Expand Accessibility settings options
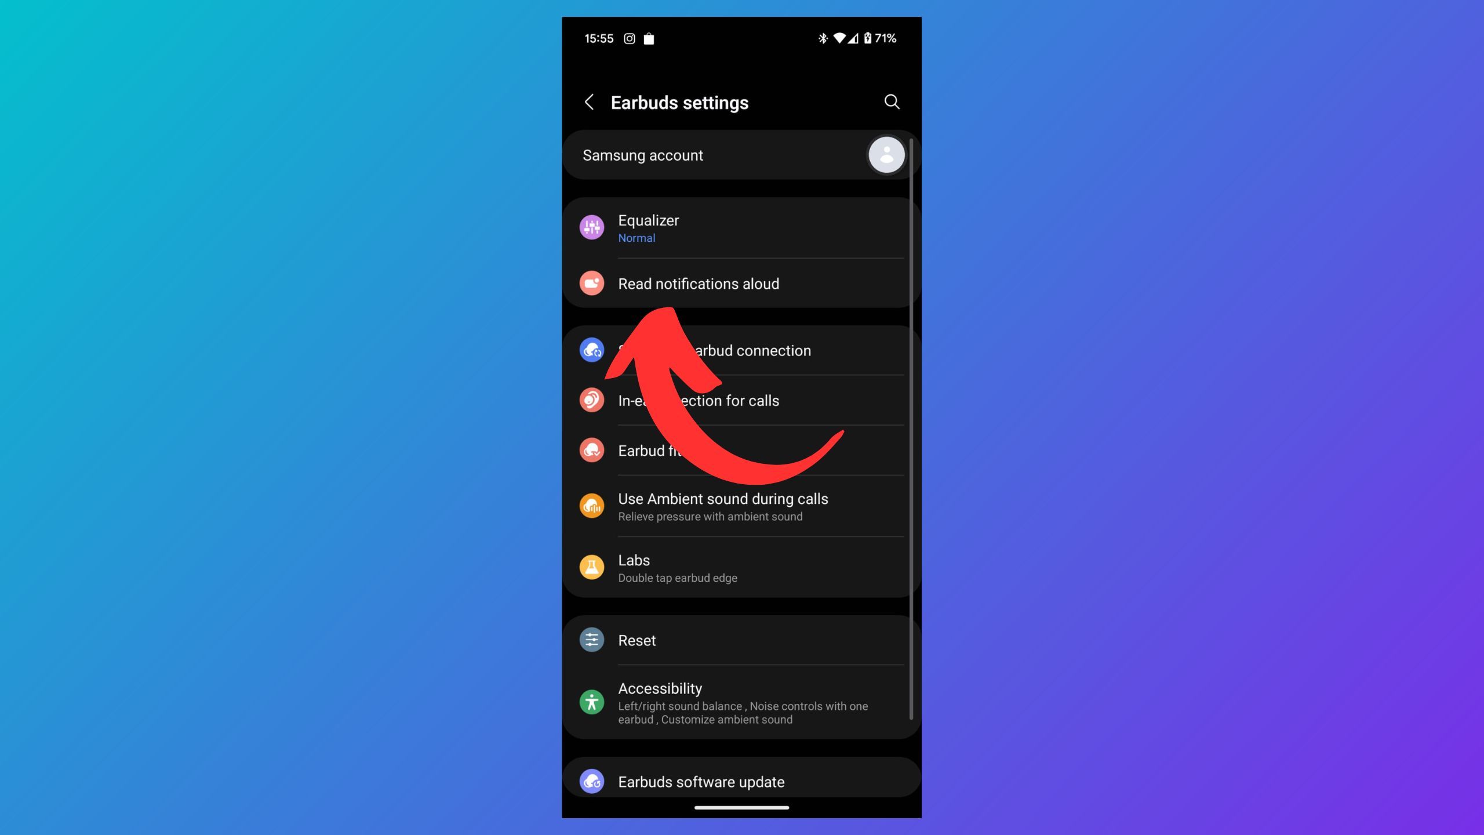This screenshot has height=835, width=1484. (x=742, y=702)
